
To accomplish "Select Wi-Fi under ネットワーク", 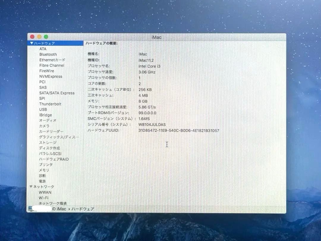I will click(44, 198).
